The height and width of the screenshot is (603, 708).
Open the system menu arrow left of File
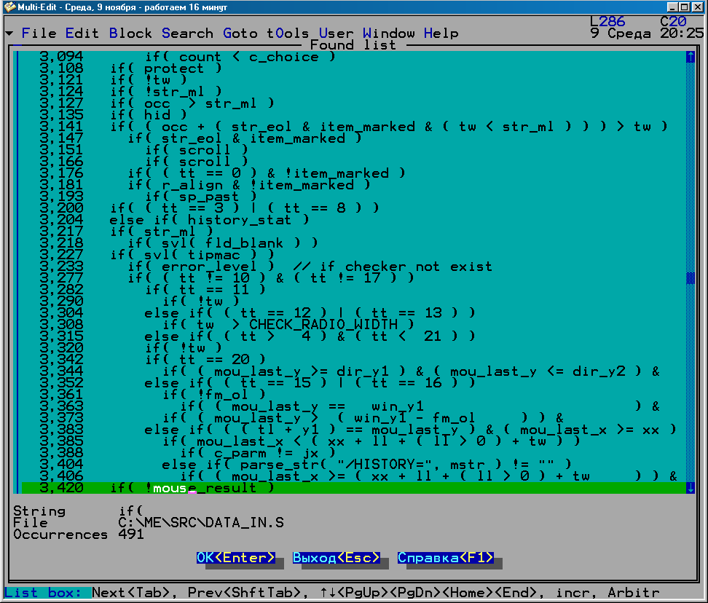[x=9, y=34]
